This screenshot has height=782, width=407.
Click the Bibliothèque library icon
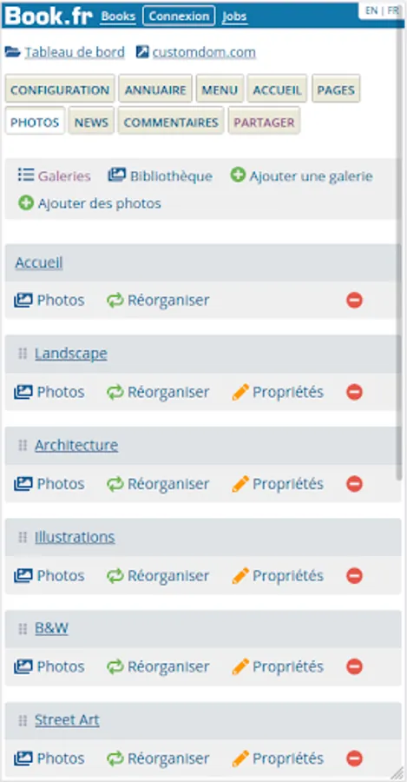click(116, 175)
